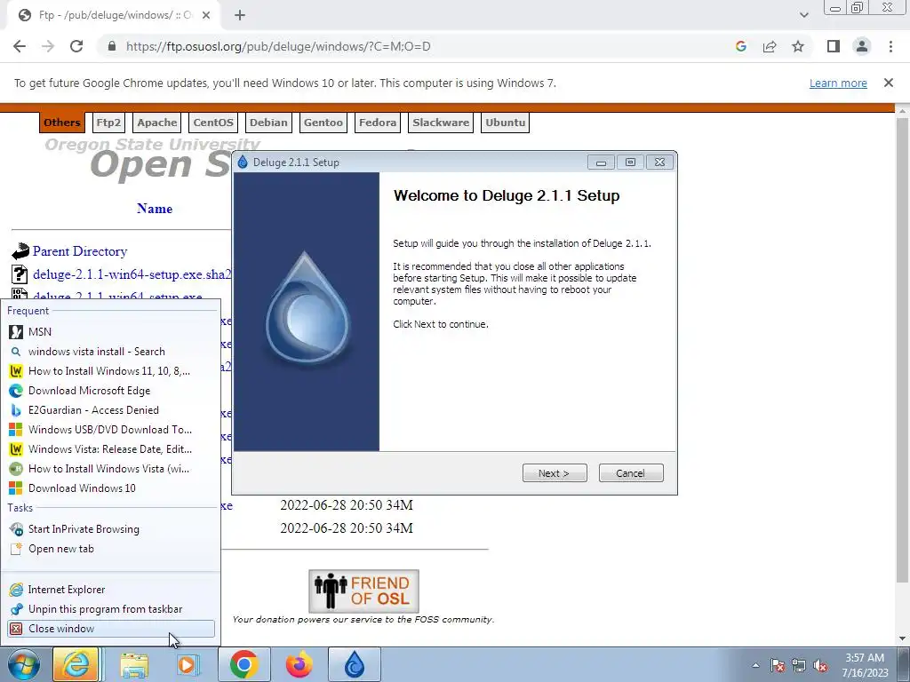Image resolution: width=910 pixels, height=682 pixels.
Task: Click share this page icon
Action: click(x=770, y=46)
